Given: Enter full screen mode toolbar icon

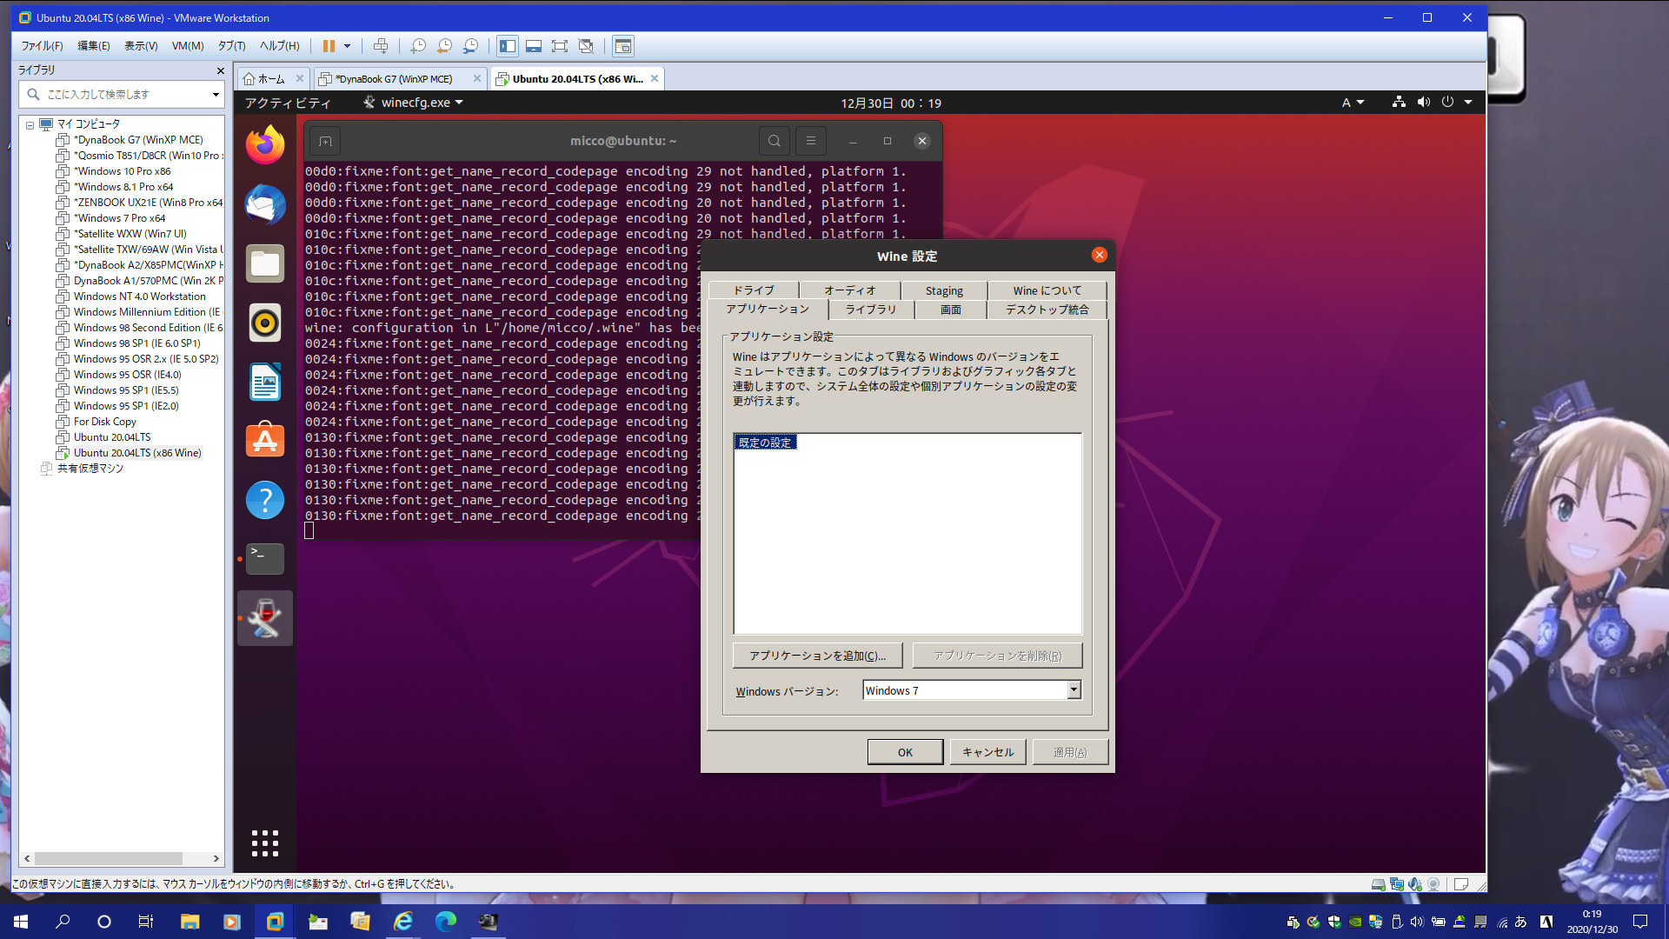Looking at the screenshot, I should 560,46.
